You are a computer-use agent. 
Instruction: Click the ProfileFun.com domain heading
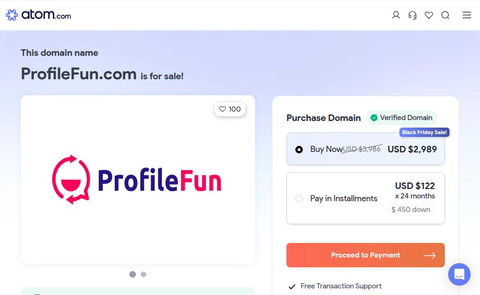point(79,74)
